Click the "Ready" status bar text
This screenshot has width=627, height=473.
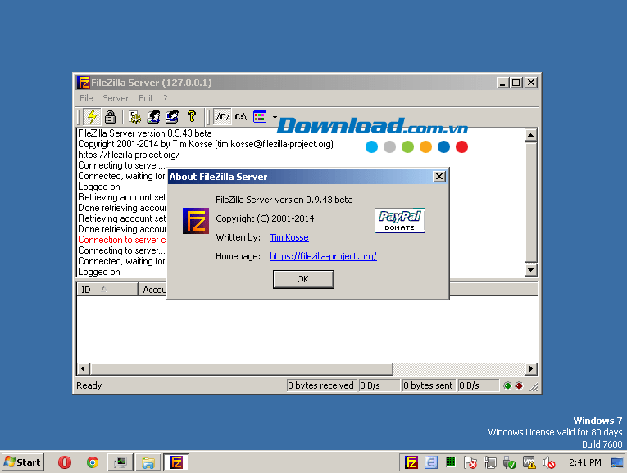click(x=89, y=385)
